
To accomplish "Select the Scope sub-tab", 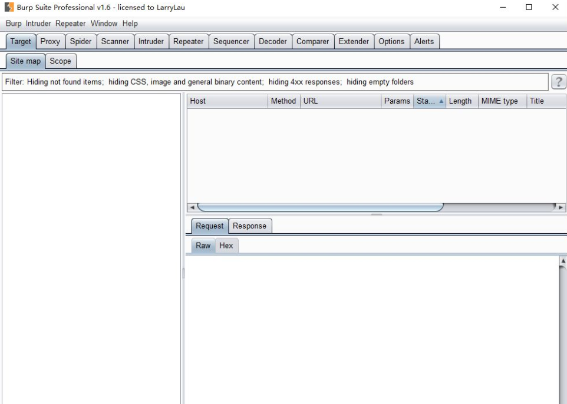I will click(x=60, y=61).
